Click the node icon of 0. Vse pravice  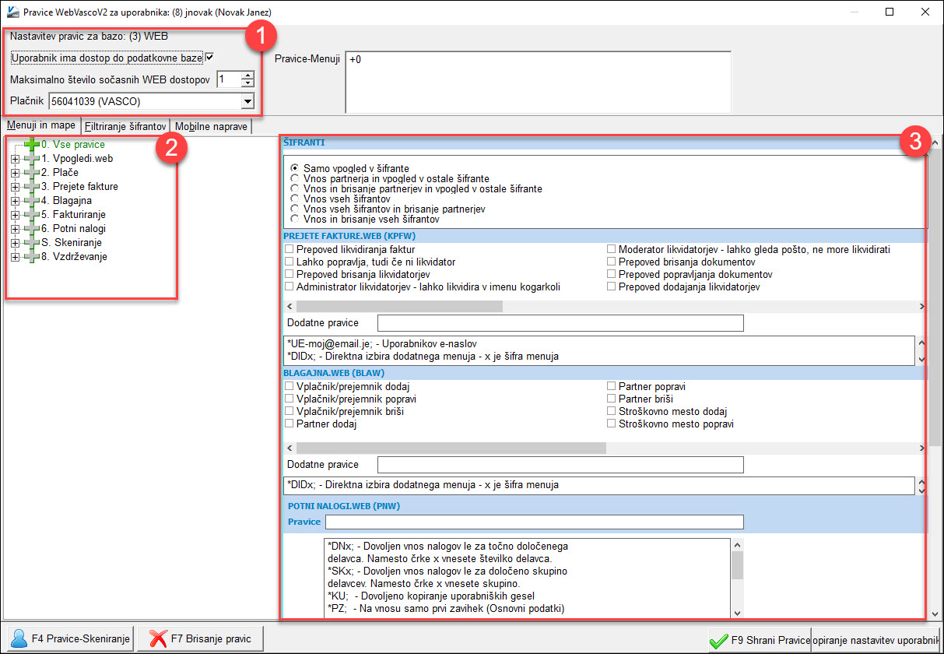[x=32, y=144]
